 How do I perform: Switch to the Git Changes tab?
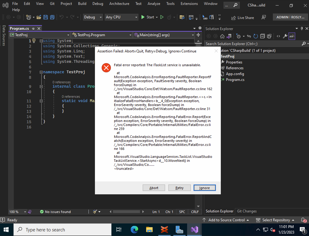pos(247,211)
